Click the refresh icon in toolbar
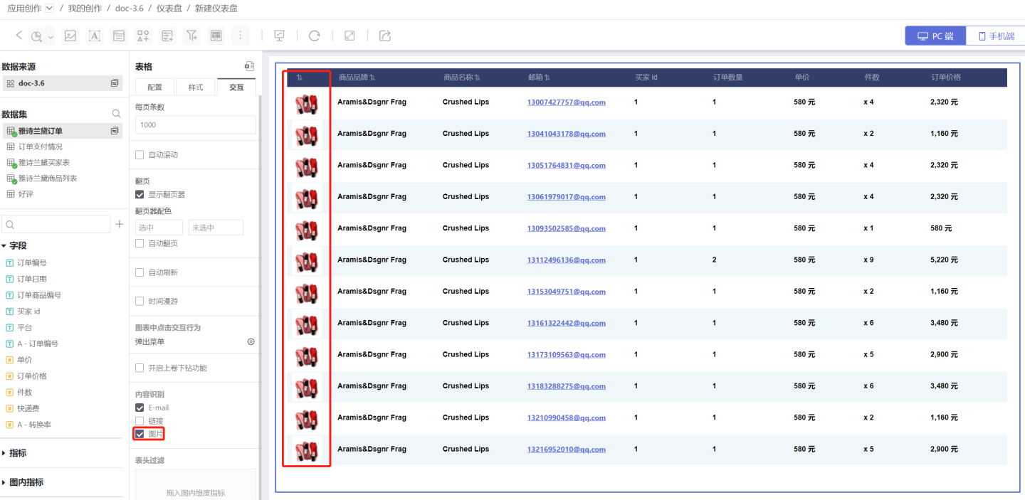This screenshot has height=500, width=1025. coord(314,36)
